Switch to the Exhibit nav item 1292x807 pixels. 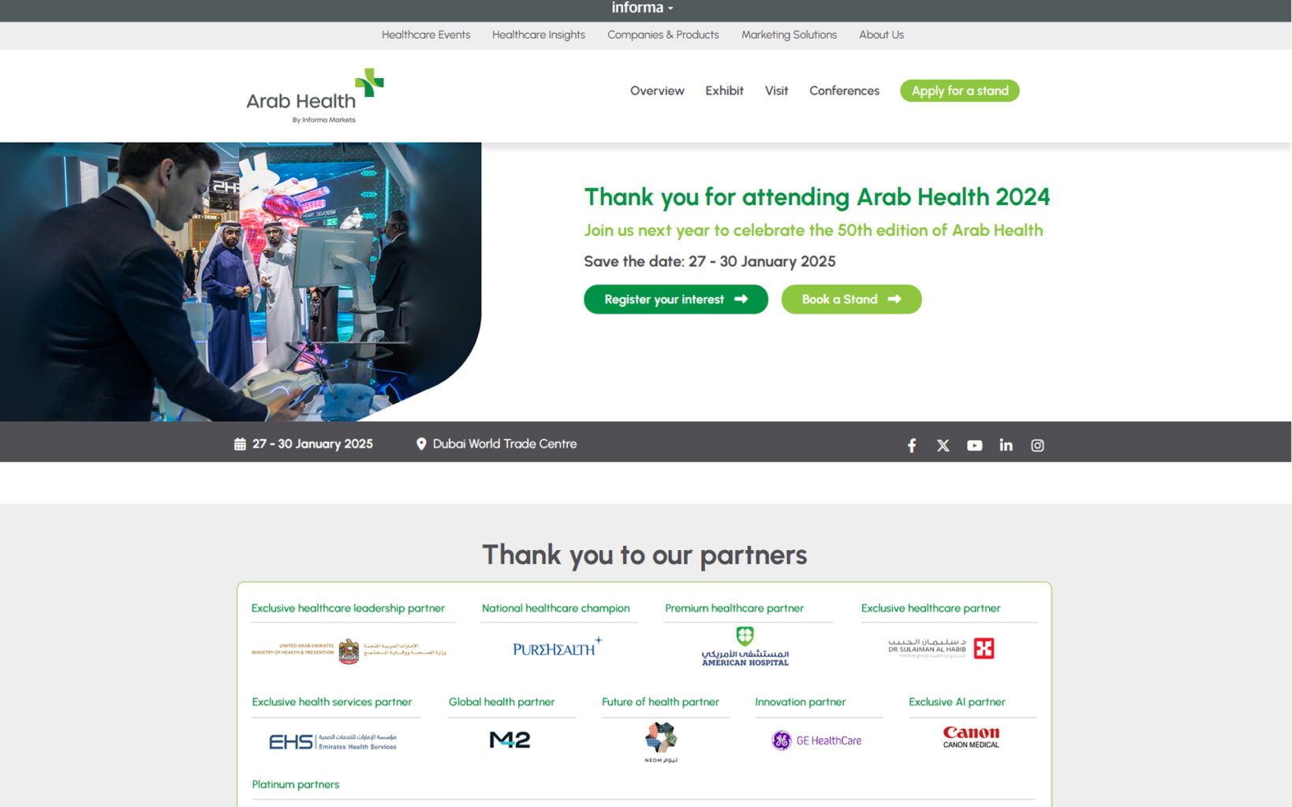tap(723, 91)
